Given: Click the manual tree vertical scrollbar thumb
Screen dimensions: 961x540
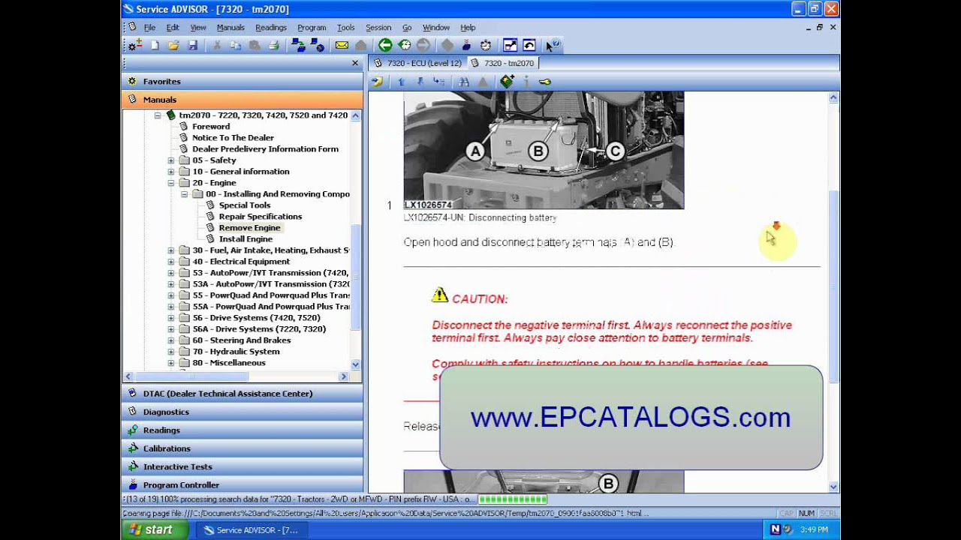Looking at the screenshot, I should click(x=356, y=279).
